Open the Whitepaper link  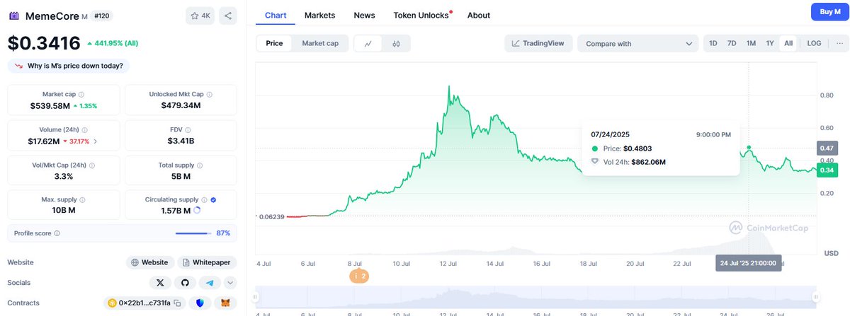pyautogui.click(x=207, y=262)
